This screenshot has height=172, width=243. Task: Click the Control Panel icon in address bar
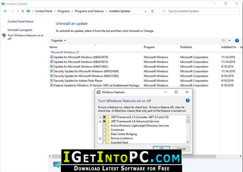(x=28, y=11)
